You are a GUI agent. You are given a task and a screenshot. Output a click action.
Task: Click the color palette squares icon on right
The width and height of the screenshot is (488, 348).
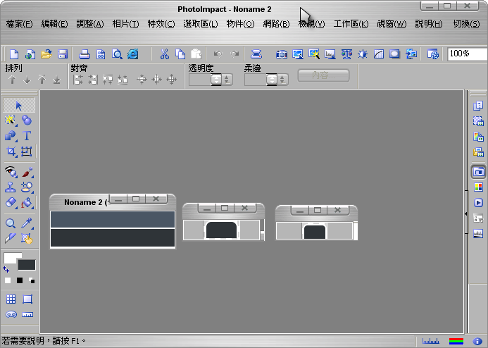click(478, 187)
